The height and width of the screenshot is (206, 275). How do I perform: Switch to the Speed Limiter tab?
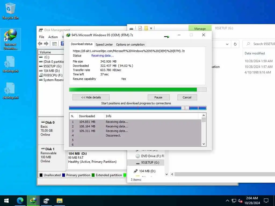pyautogui.click(x=104, y=45)
